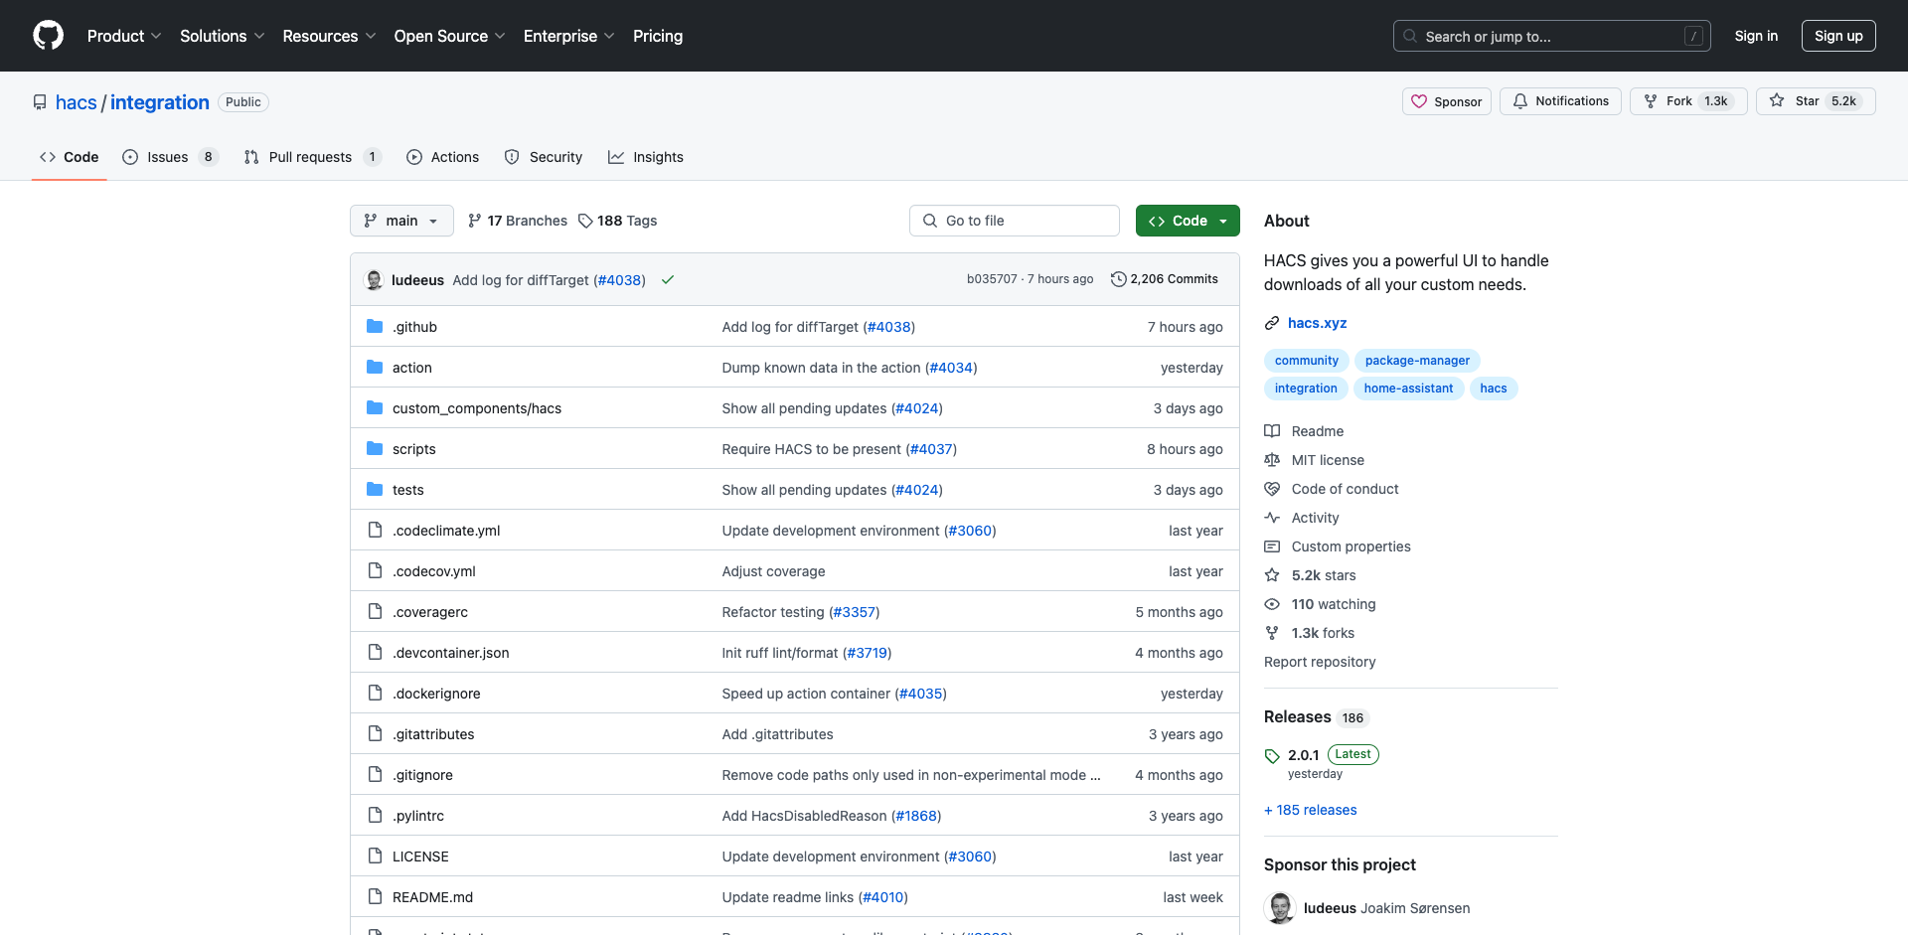Click the eye icon next to 110 watching
The width and height of the screenshot is (1908, 935).
(x=1272, y=604)
